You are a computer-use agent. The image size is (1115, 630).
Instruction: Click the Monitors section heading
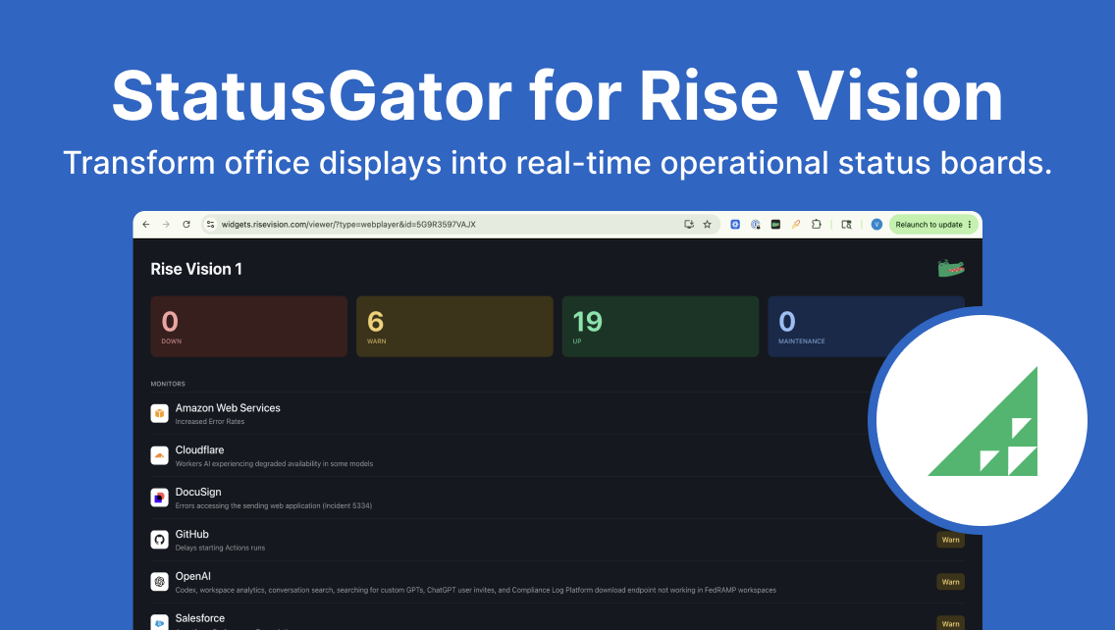[168, 384]
